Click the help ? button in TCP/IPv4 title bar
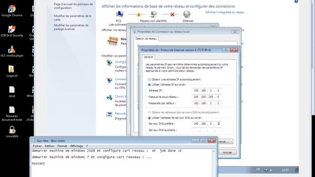 [226, 50]
